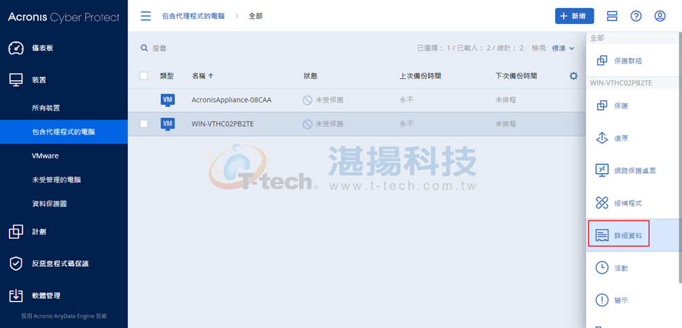Click the 上次備份時間 column header

pyautogui.click(x=420, y=76)
